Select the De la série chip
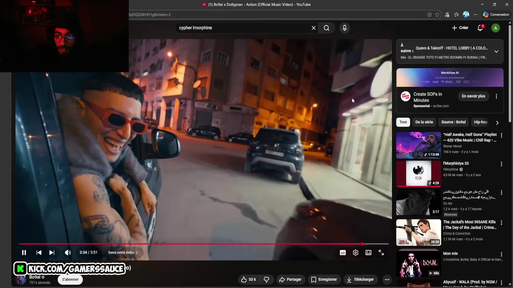The image size is (513, 288). [424, 122]
